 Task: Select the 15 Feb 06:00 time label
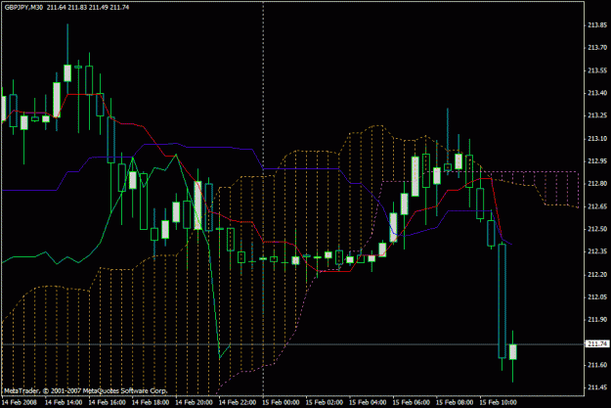click(x=412, y=402)
